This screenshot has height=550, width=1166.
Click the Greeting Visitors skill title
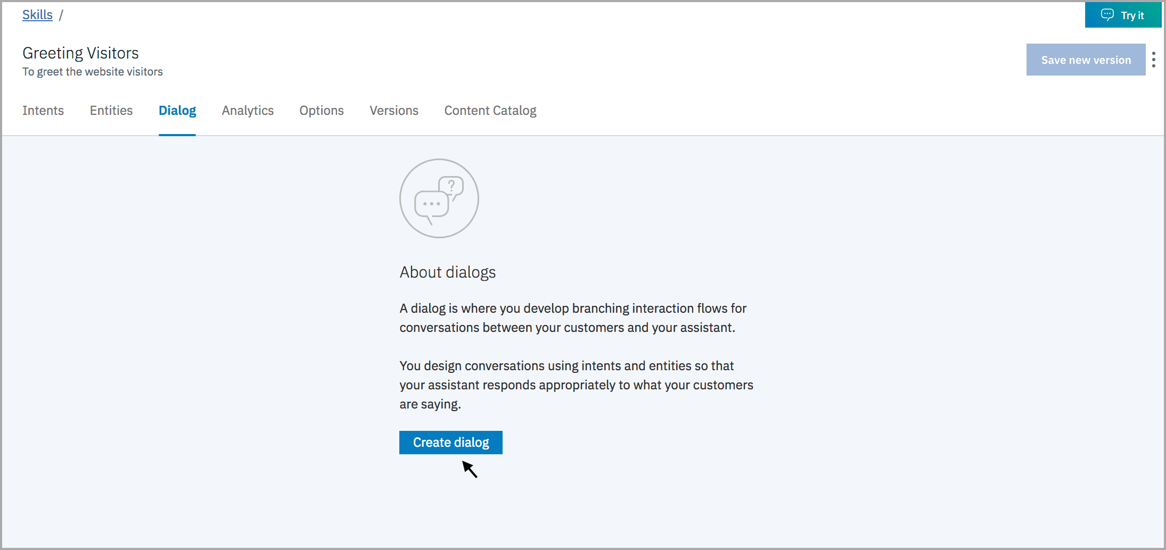pyautogui.click(x=80, y=53)
